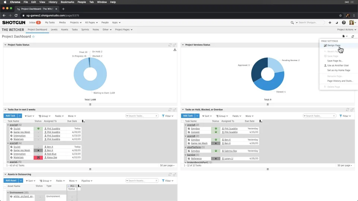Open My Tasks link
Viewport: 358px width, 201px height.
[x=50, y=23]
